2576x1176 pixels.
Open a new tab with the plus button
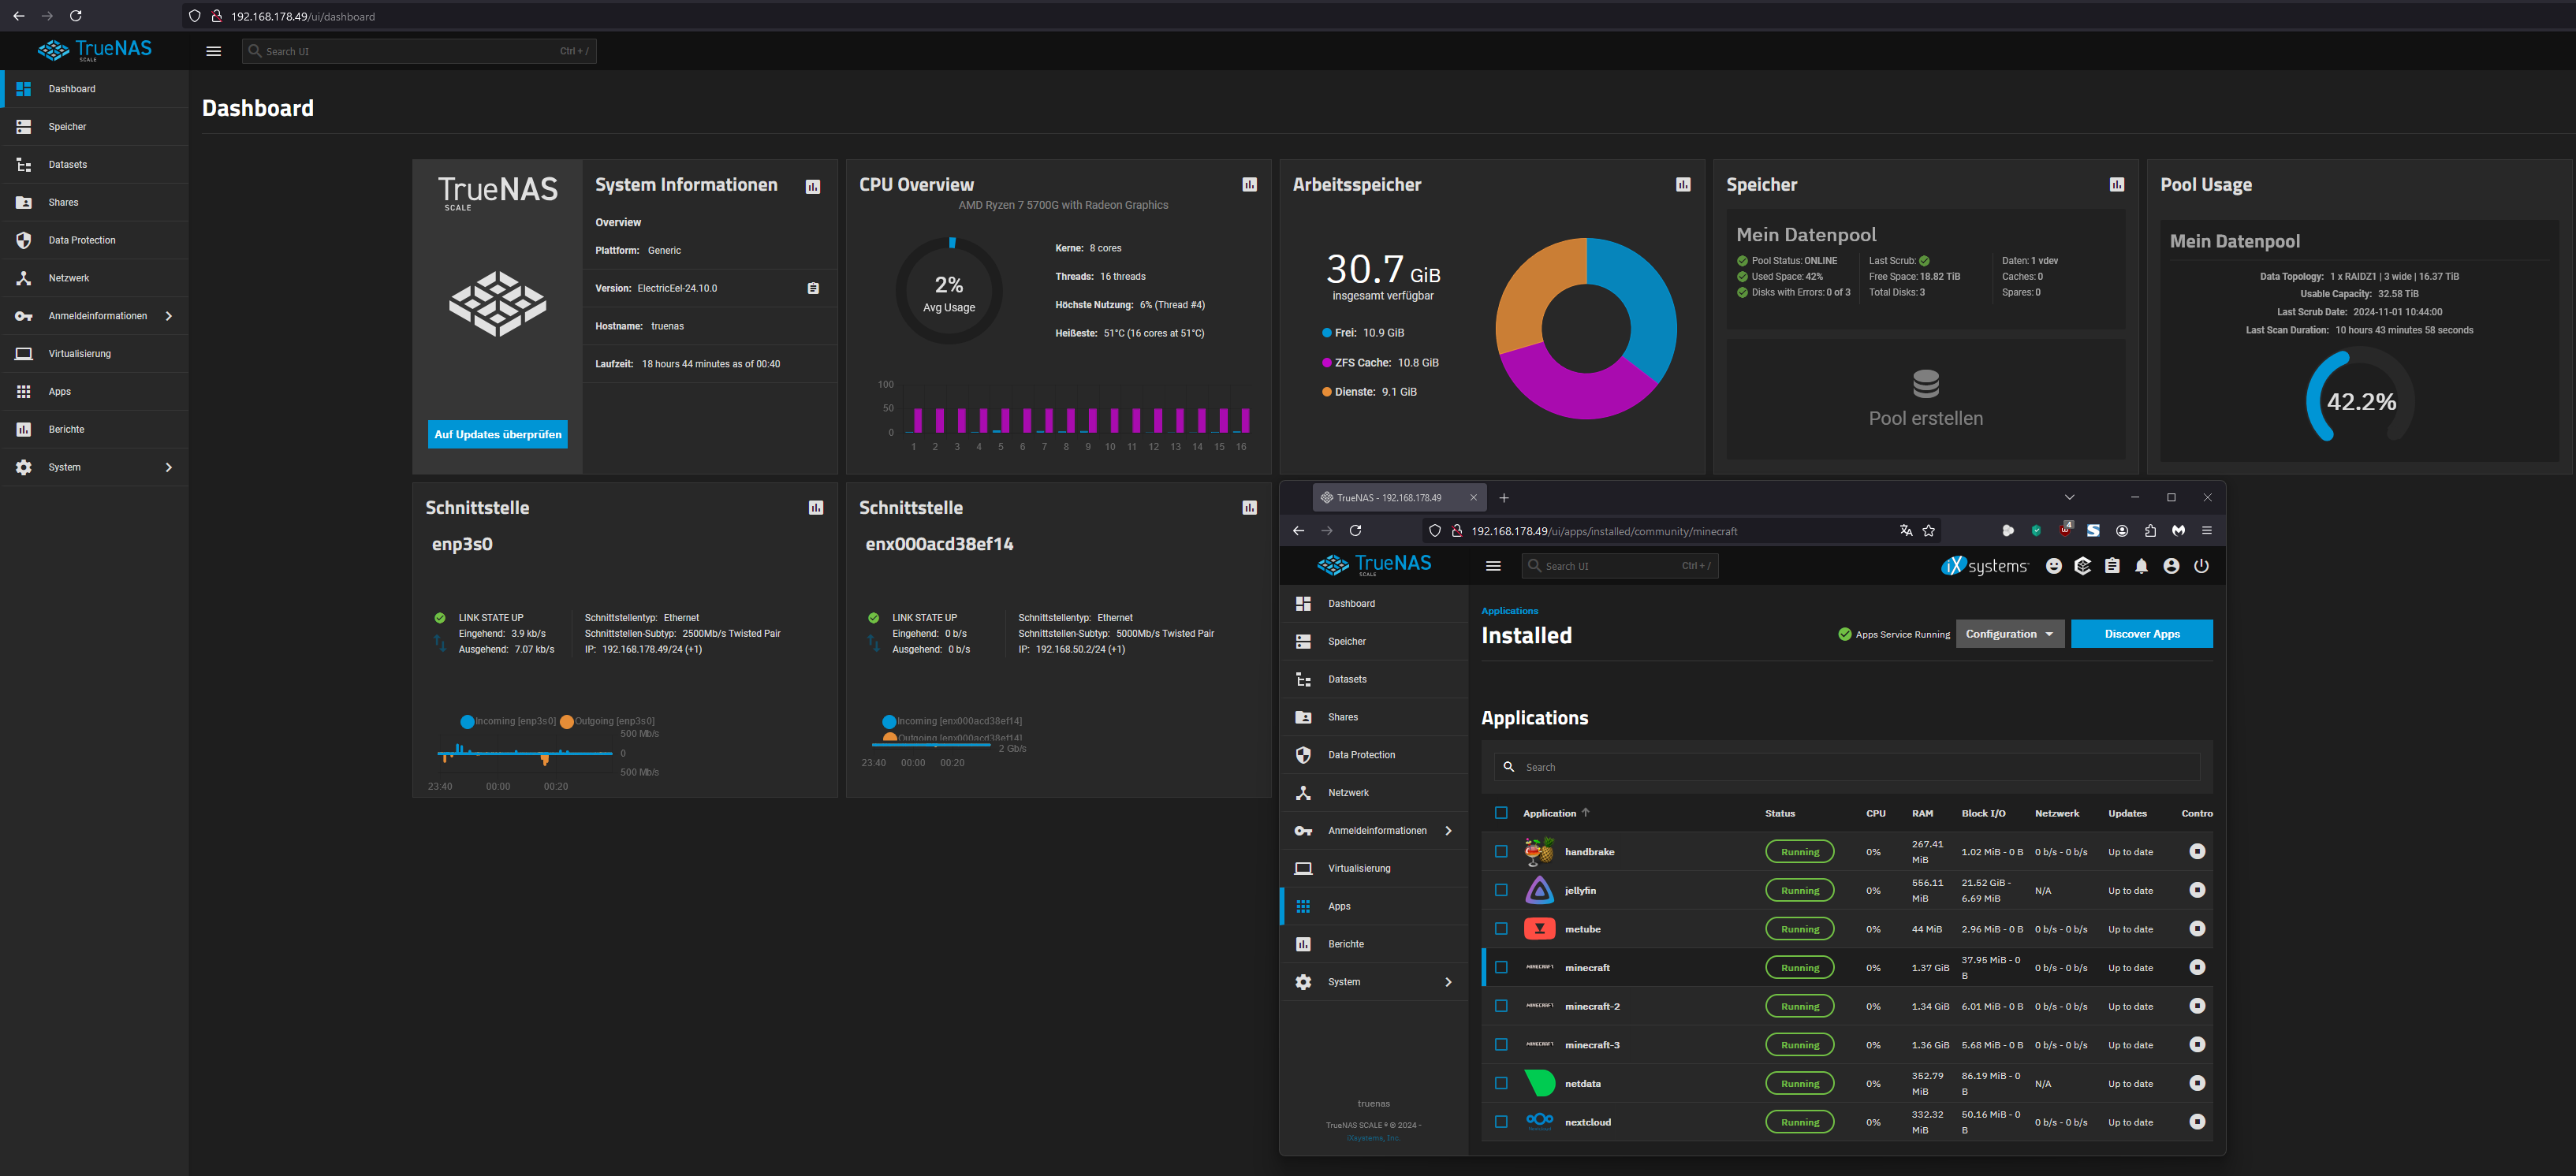[1504, 497]
